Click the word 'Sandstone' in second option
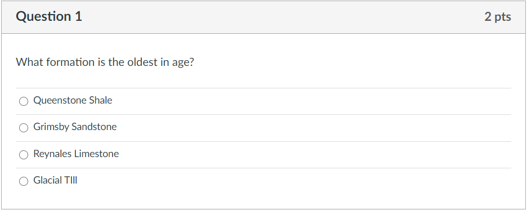Image resolution: width=527 pixels, height=210 pixels. coord(94,127)
